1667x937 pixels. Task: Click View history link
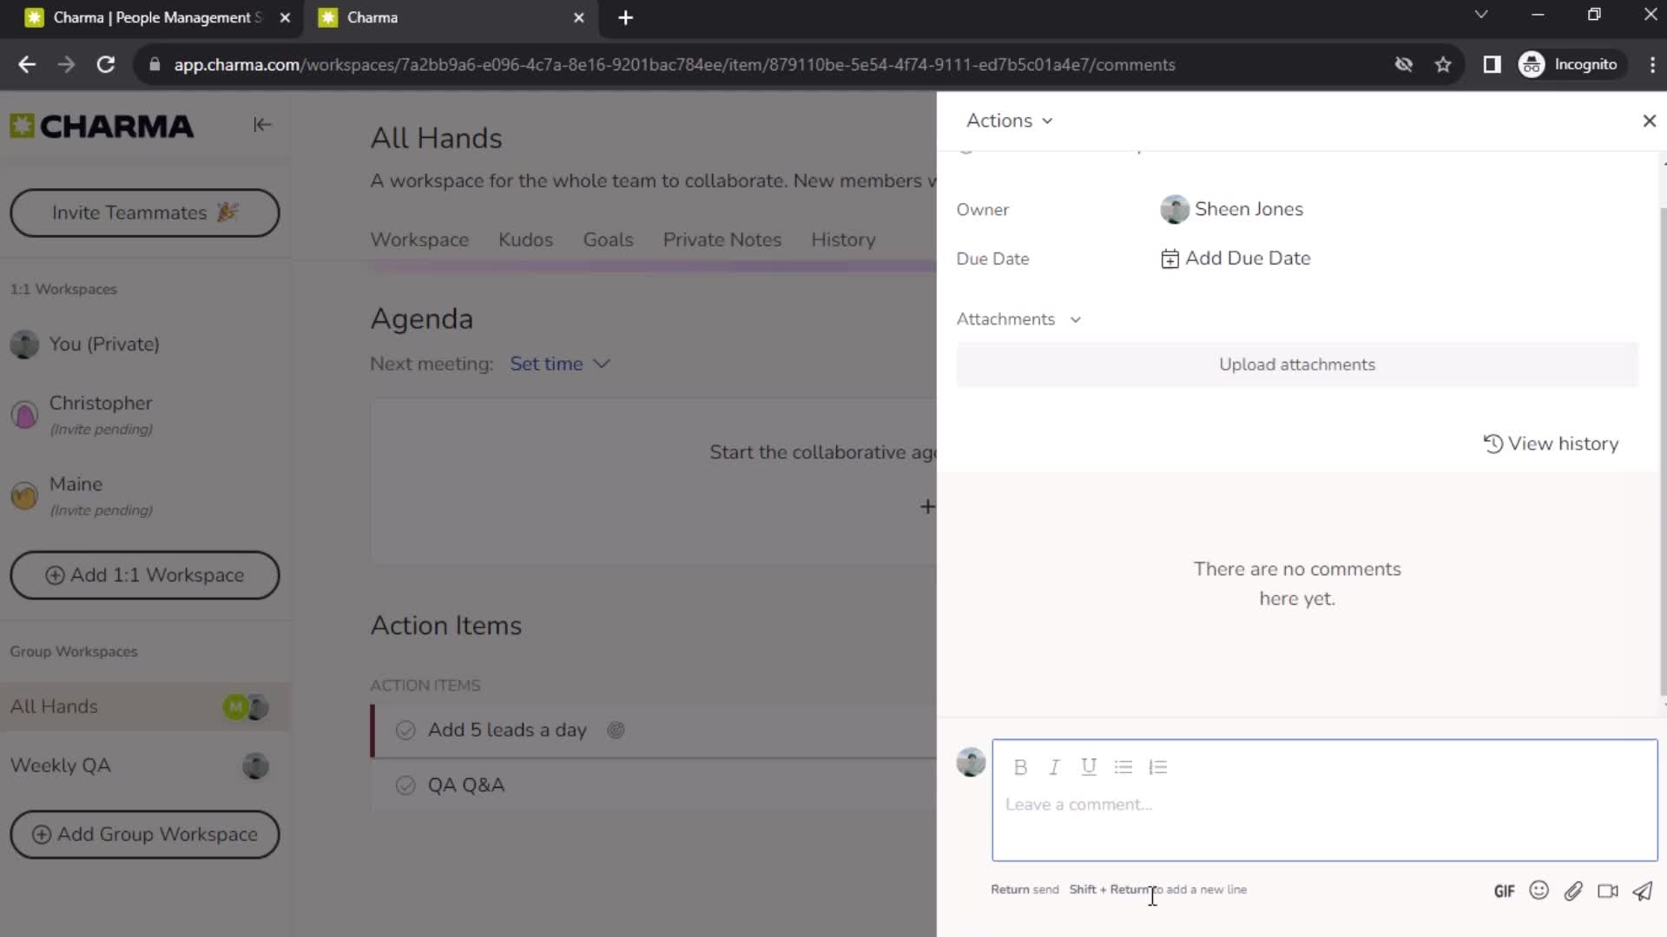tap(1553, 444)
